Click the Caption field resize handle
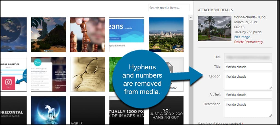This screenshot has width=280, height=125. [270, 87]
